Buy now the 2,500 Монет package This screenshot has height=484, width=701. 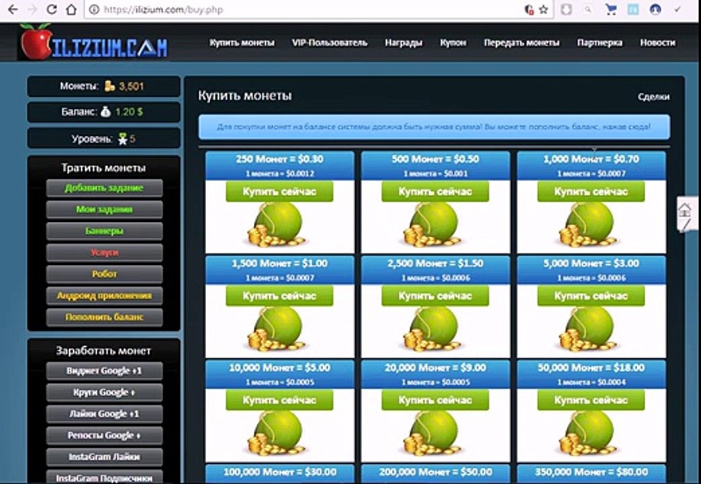tap(435, 296)
